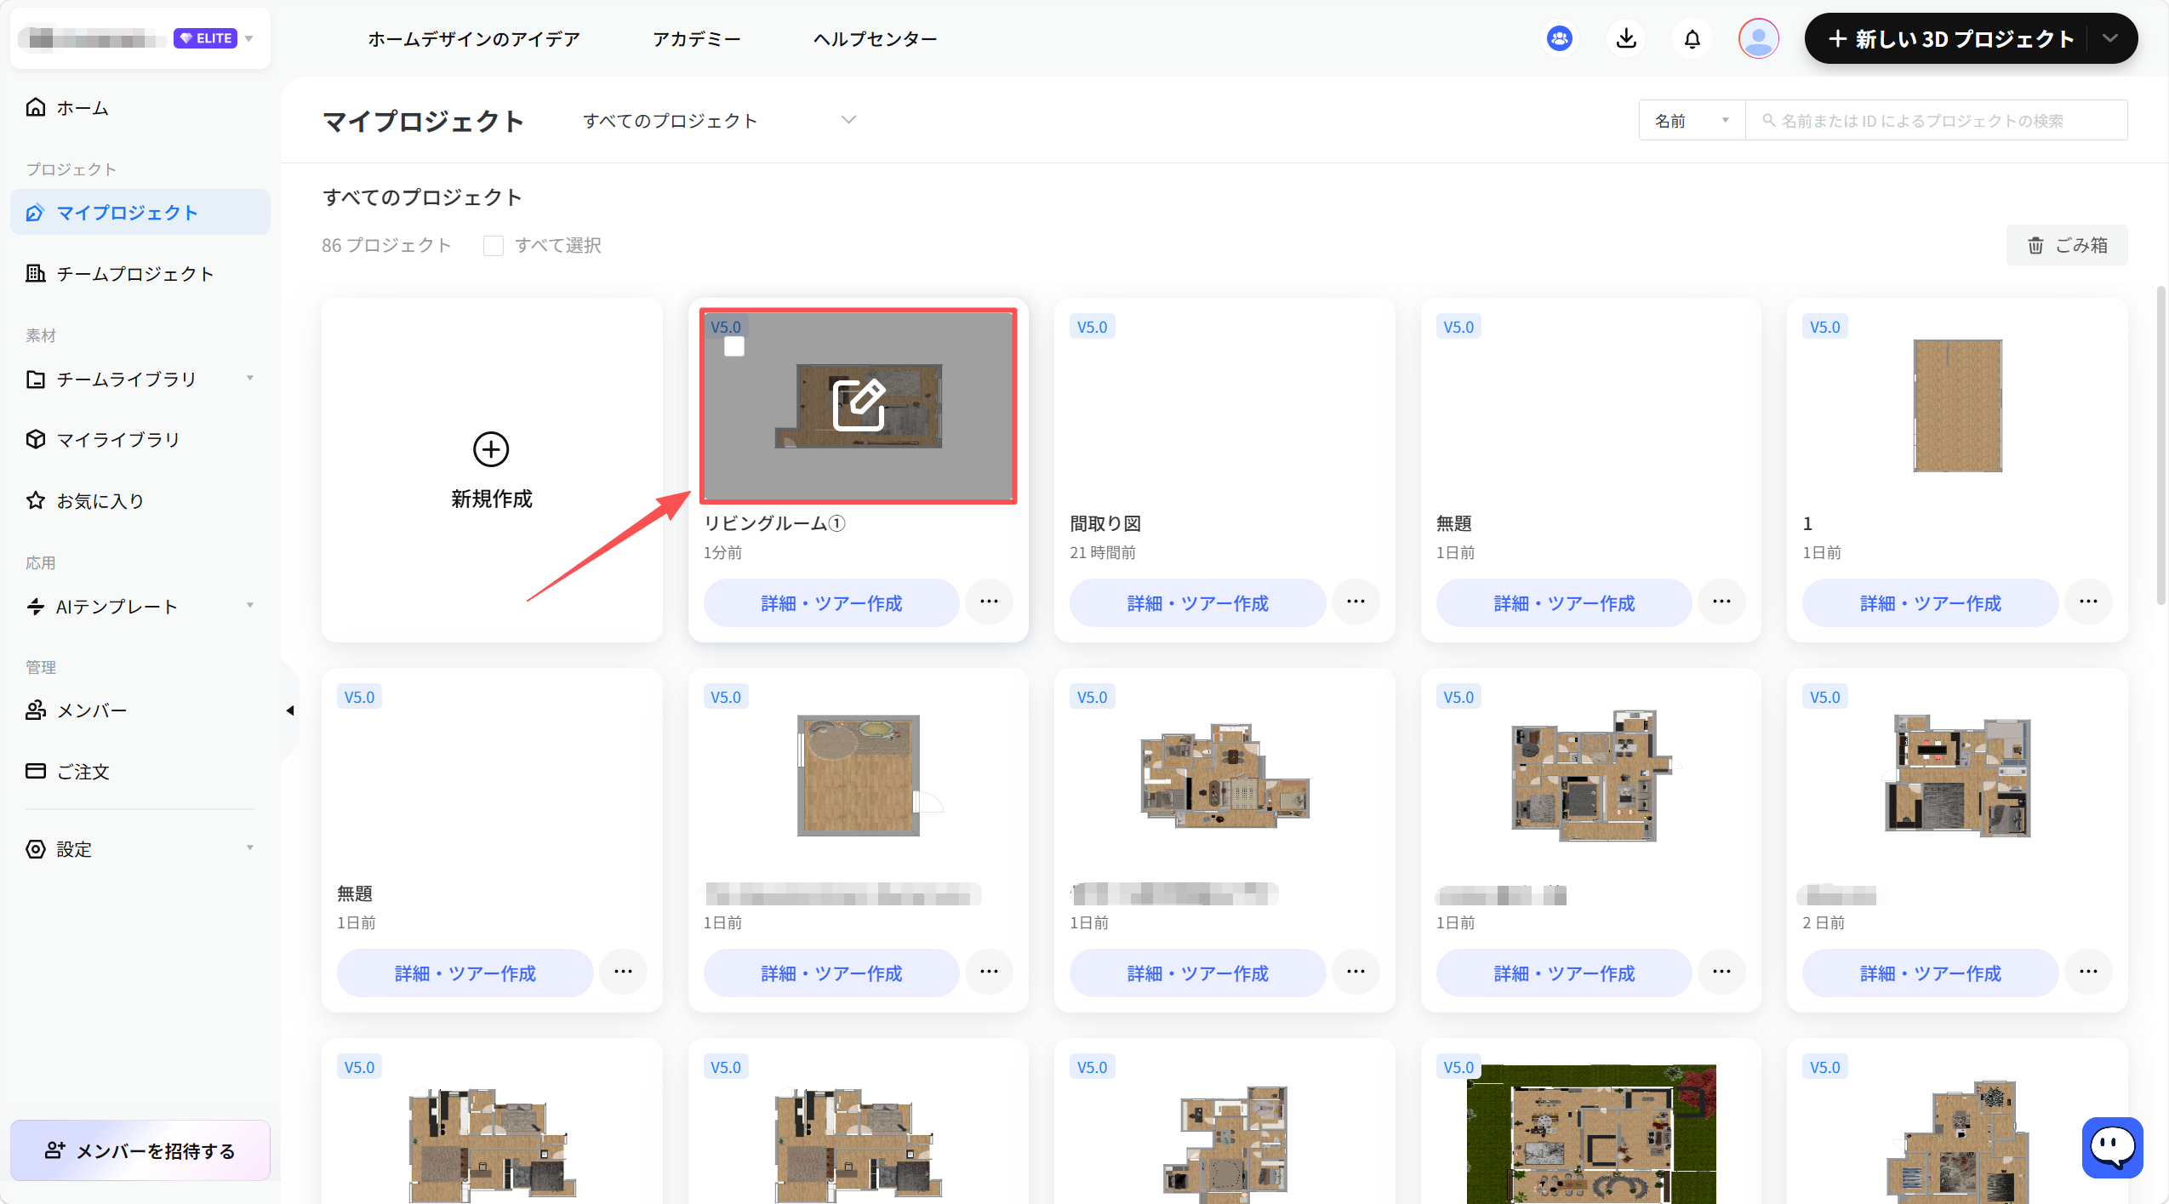Open more options for リビングルーム①
Viewport: 2169px width, 1204px height.
tap(989, 602)
